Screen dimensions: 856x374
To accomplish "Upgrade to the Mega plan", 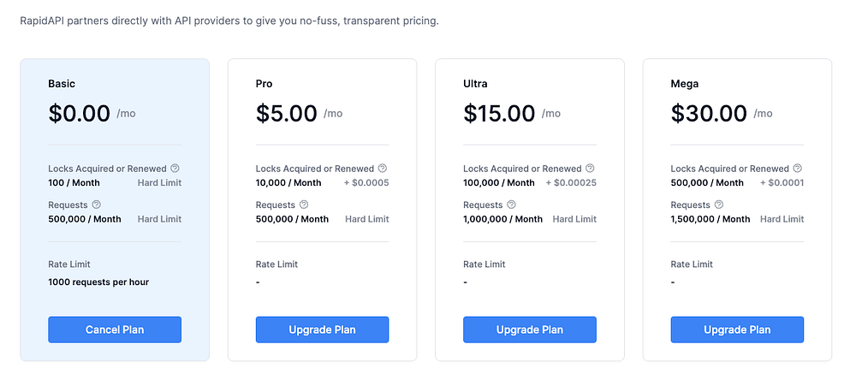I will (x=737, y=329).
